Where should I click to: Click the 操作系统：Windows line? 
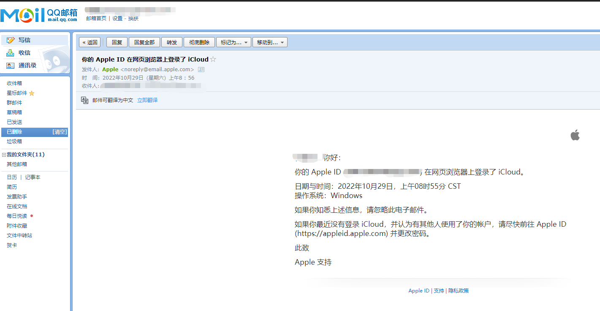click(x=329, y=196)
